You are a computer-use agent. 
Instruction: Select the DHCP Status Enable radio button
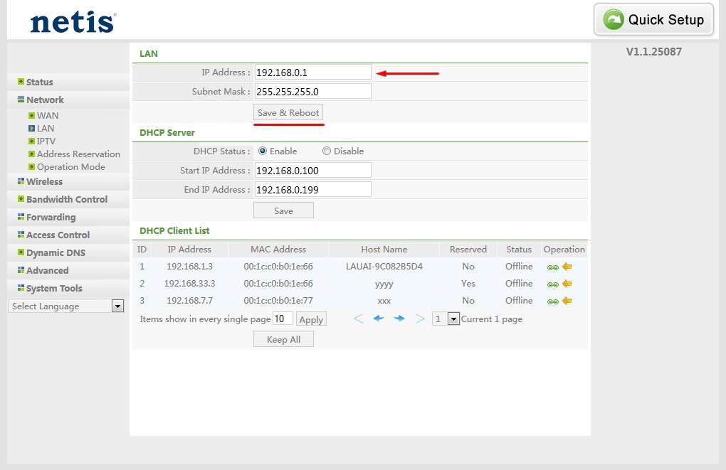pos(263,151)
